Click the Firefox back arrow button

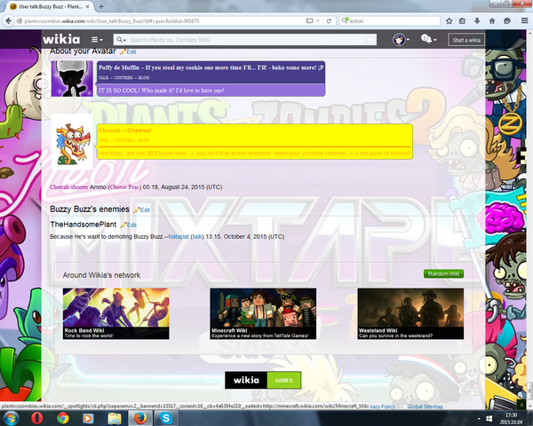pyautogui.click(x=9, y=21)
